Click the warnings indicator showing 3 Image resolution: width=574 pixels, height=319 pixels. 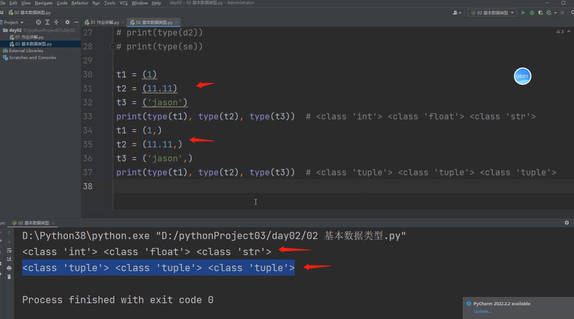click(560, 31)
